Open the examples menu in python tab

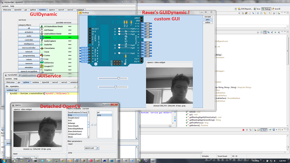pos(14,86)
